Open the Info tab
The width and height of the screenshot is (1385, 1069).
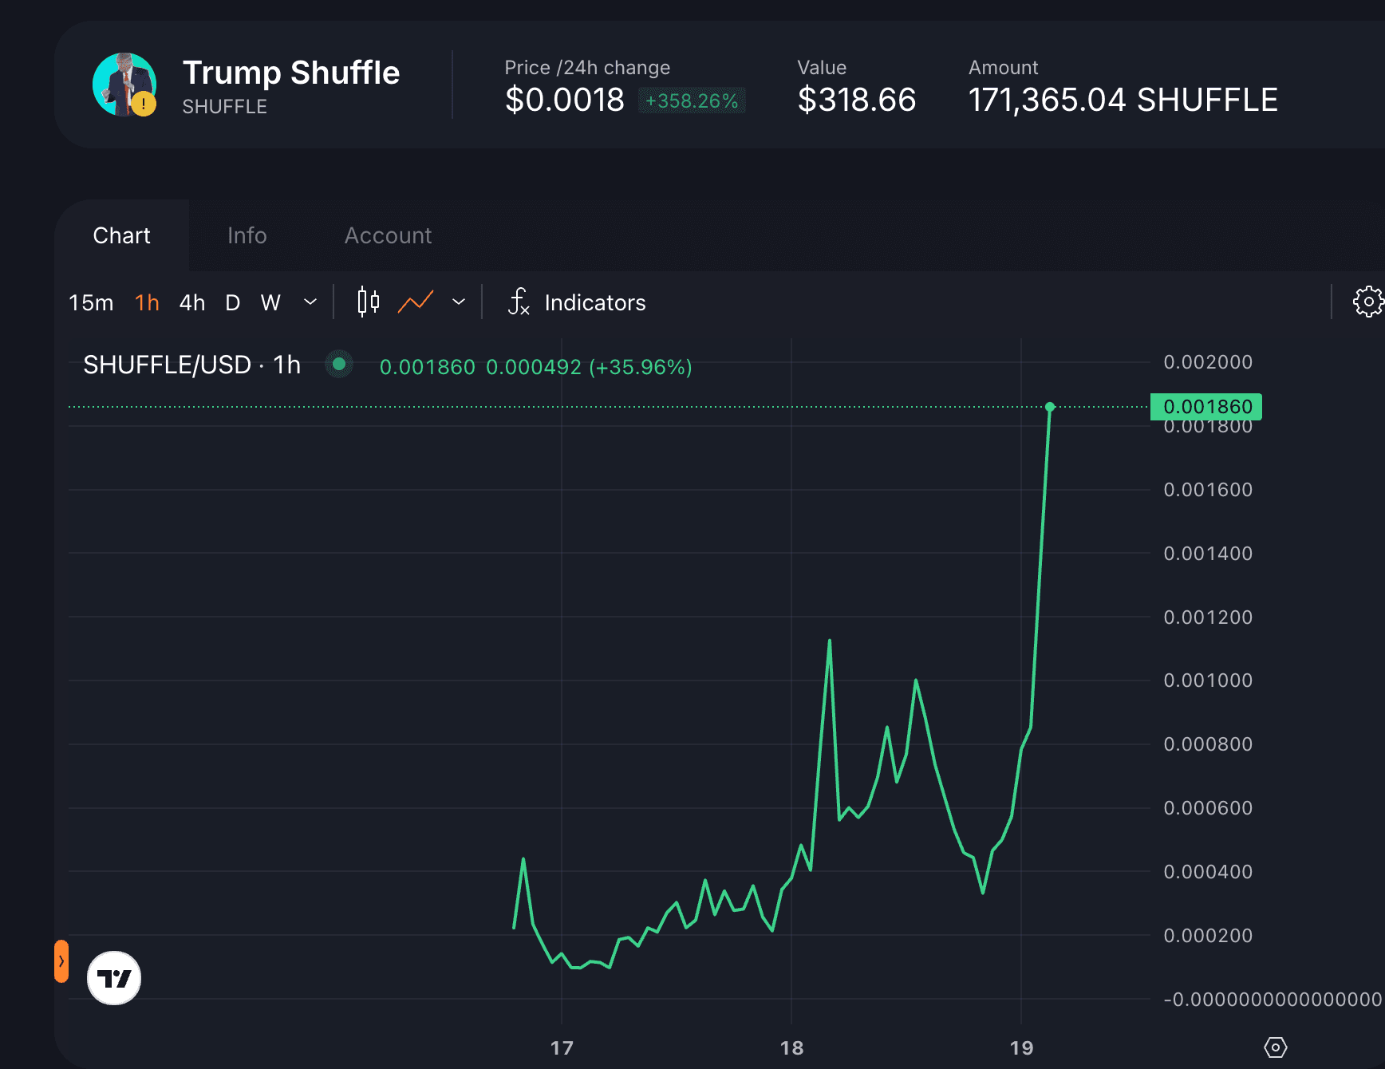click(247, 235)
